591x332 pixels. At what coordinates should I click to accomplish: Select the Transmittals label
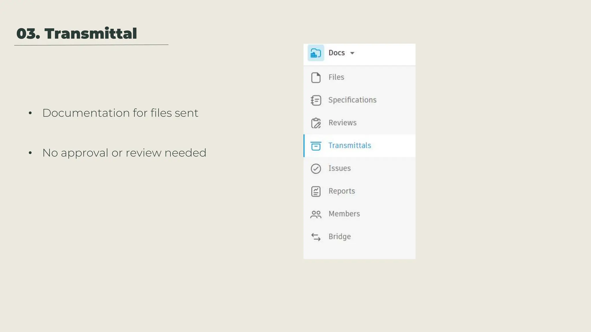coord(349,146)
